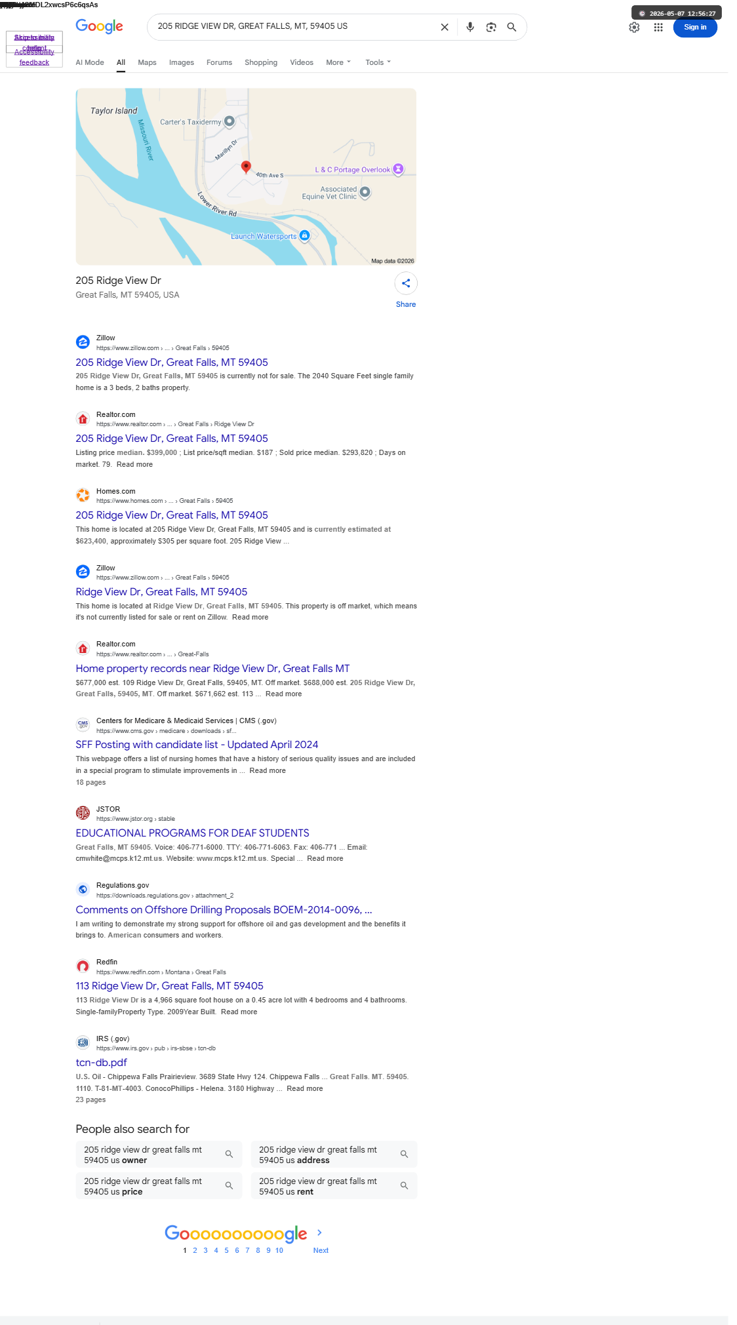Submit search with magnifying glass icon
Image resolution: width=737 pixels, height=1325 pixels.
511,27
